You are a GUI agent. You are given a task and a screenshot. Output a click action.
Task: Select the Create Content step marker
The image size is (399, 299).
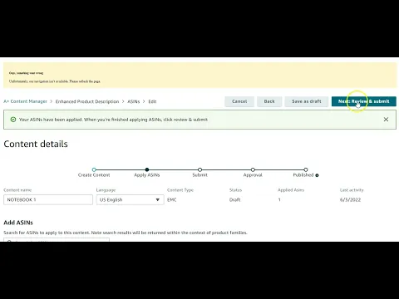click(x=94, y=169)
